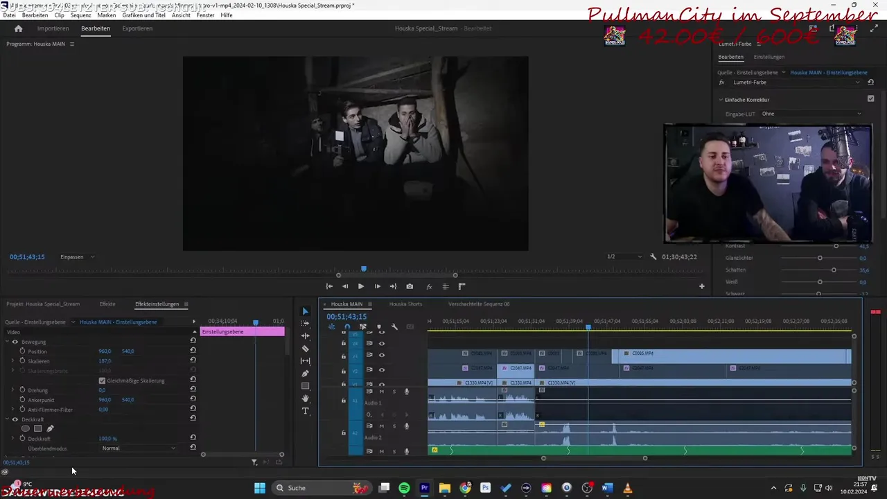Click Importieren workspace button
Image resolution: width=887 pixels, height=499 pixels.
(53, 28)
